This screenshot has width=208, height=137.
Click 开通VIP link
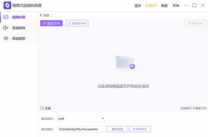[151, 6]
